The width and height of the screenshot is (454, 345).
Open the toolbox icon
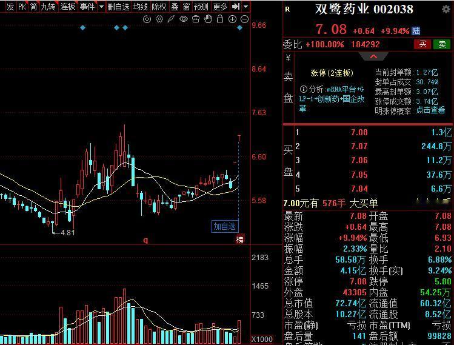196,19
